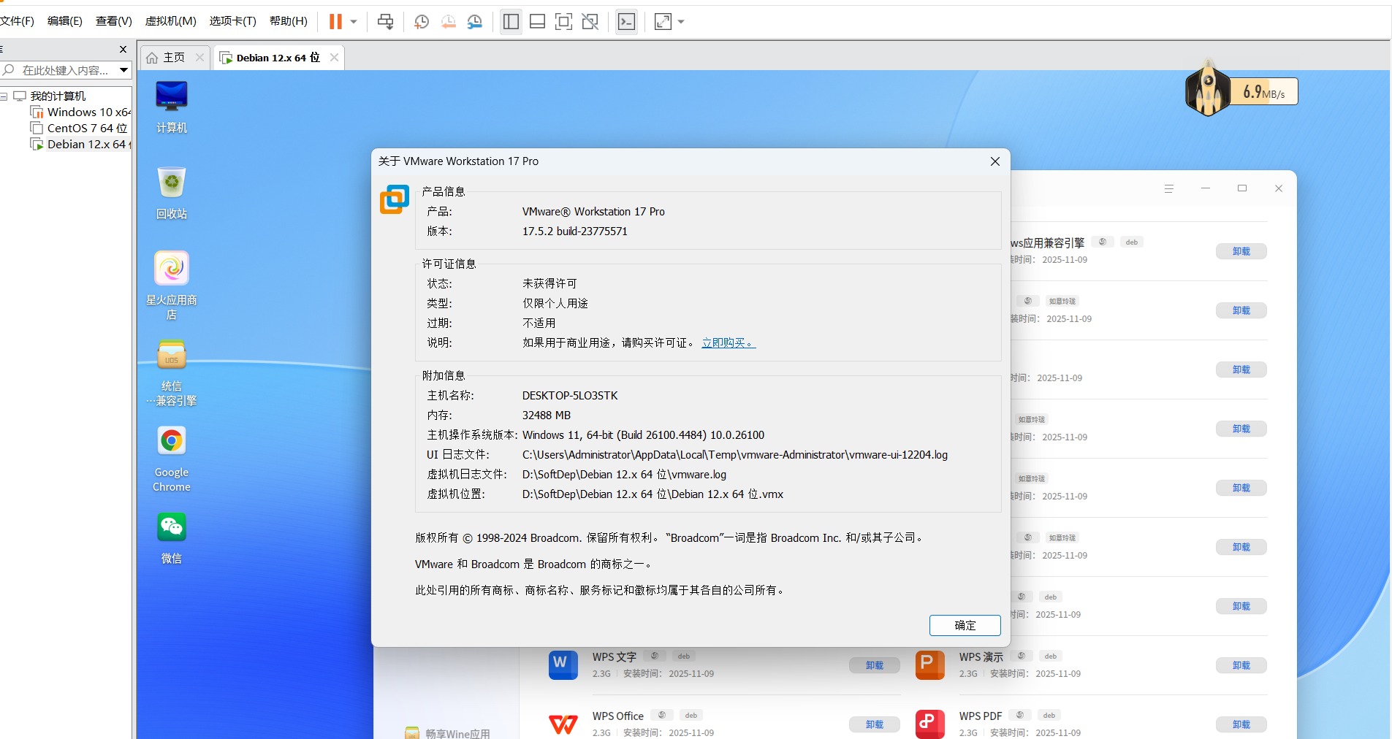Expand the pause button dropdown arrow
Image resolution: width=1392 pixels, height=739 pixels.
[354, 22]
